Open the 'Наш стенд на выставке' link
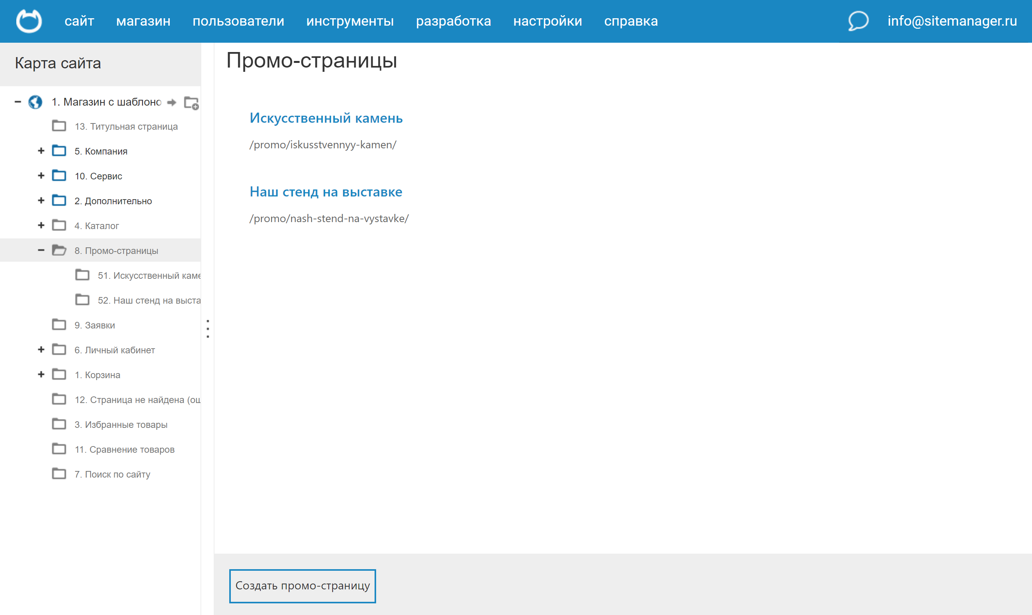Viewport: 1032px width, 615px height. tap(326, 191)
